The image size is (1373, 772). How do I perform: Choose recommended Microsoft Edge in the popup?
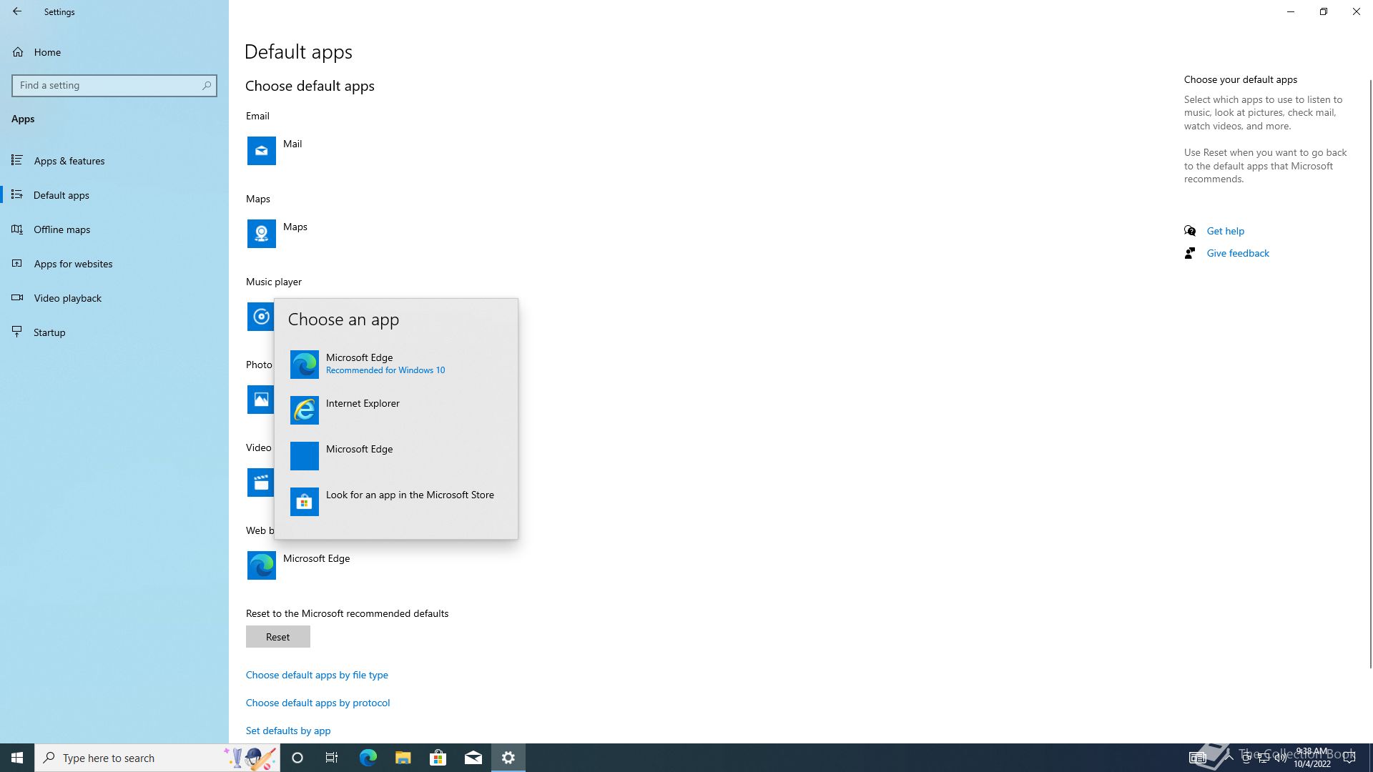tap(396, 364)
